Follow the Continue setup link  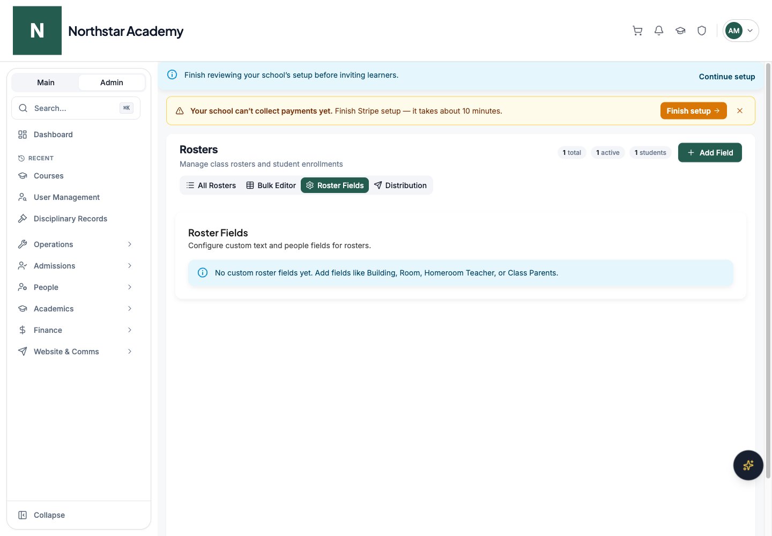[x=727, y=77]
